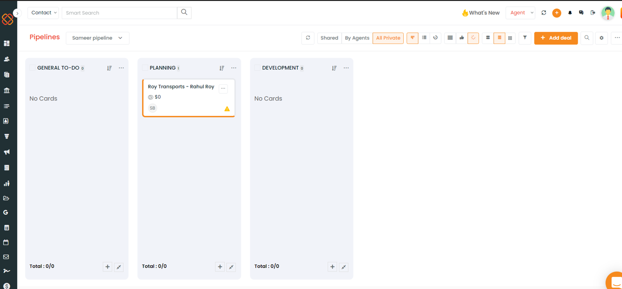Click the orange plus quick-add icon

tap(557, 13)
